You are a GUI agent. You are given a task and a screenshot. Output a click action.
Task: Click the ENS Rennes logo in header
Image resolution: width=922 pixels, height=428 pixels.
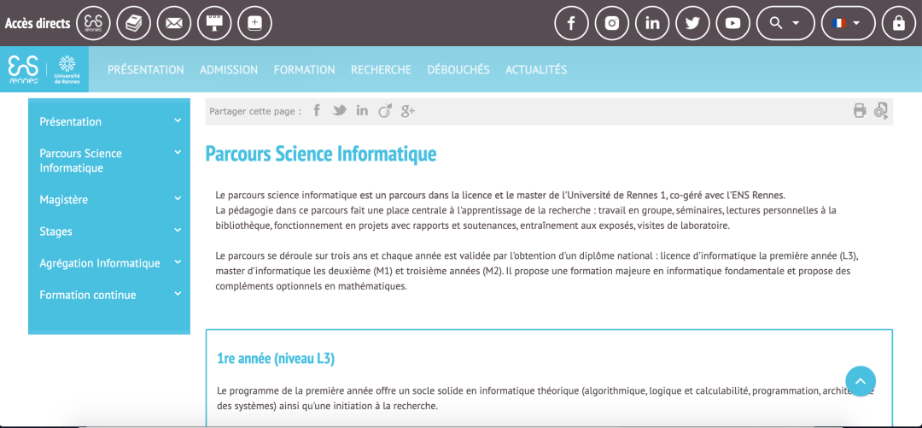[x=24, y=69]
